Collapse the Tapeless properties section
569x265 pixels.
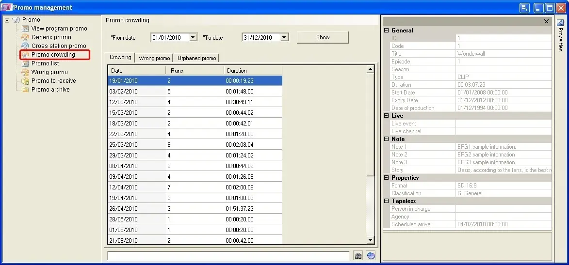tap(387, 201)
